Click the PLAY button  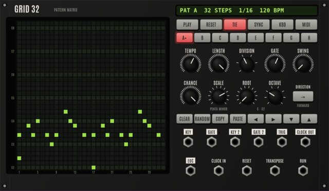tap(187, 25)
